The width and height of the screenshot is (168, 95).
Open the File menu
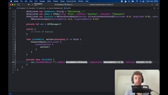point(22,1)
